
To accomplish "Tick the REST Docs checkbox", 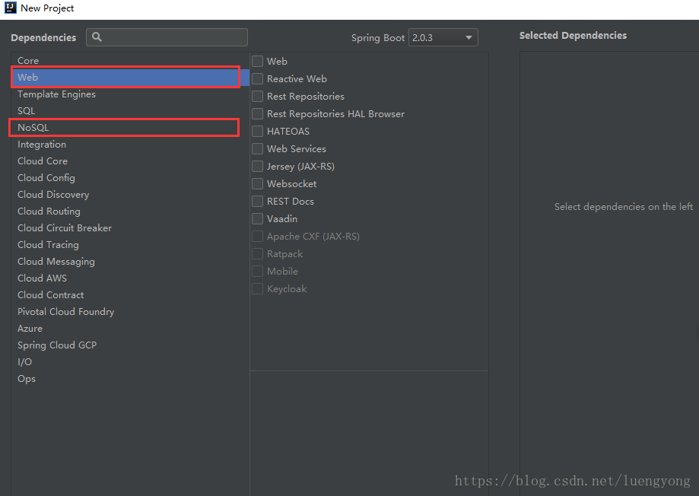I will (x=258, y=201).
